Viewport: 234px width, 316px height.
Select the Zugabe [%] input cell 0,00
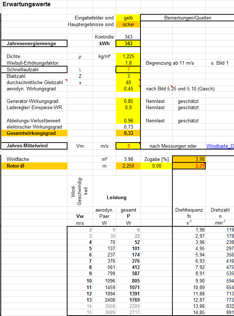point(156,166)
